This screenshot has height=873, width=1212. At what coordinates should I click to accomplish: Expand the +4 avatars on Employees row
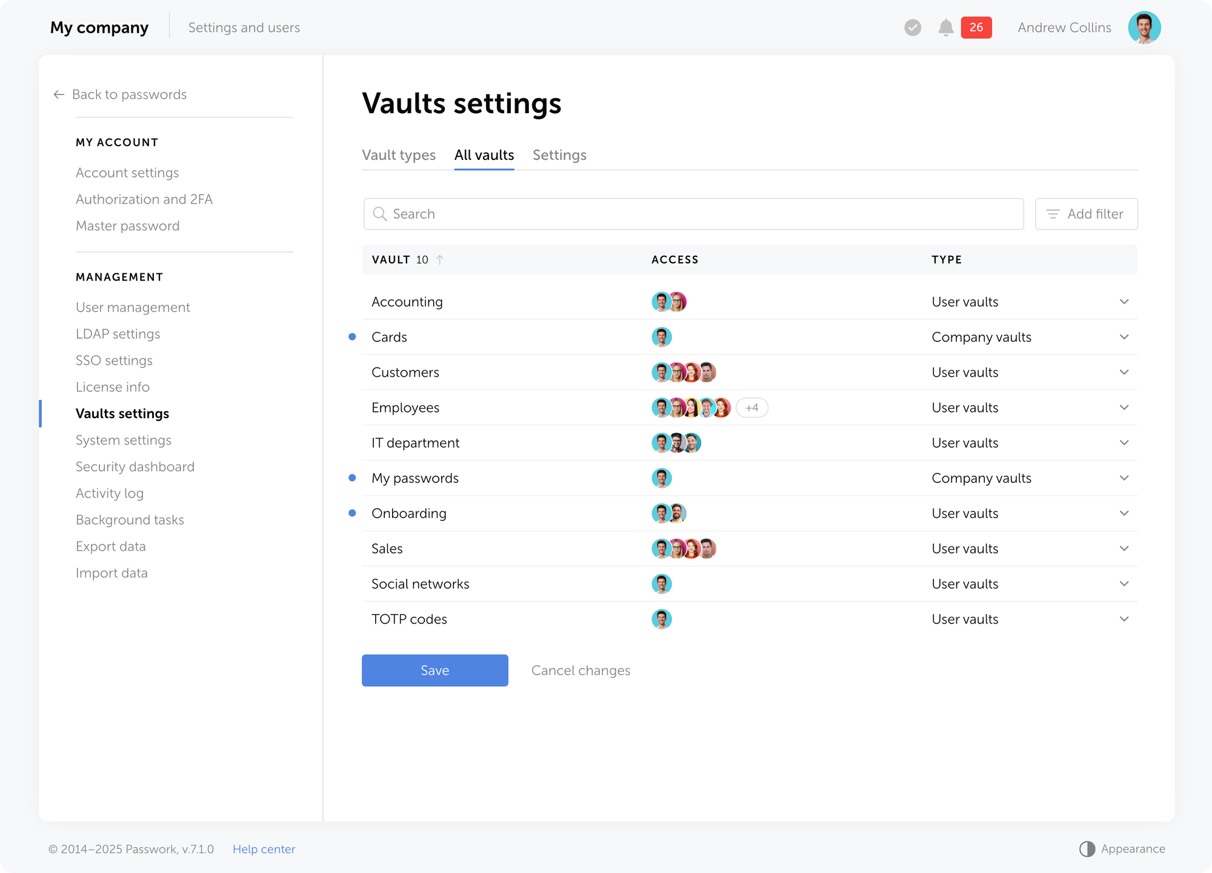click(x=751, y=407)
